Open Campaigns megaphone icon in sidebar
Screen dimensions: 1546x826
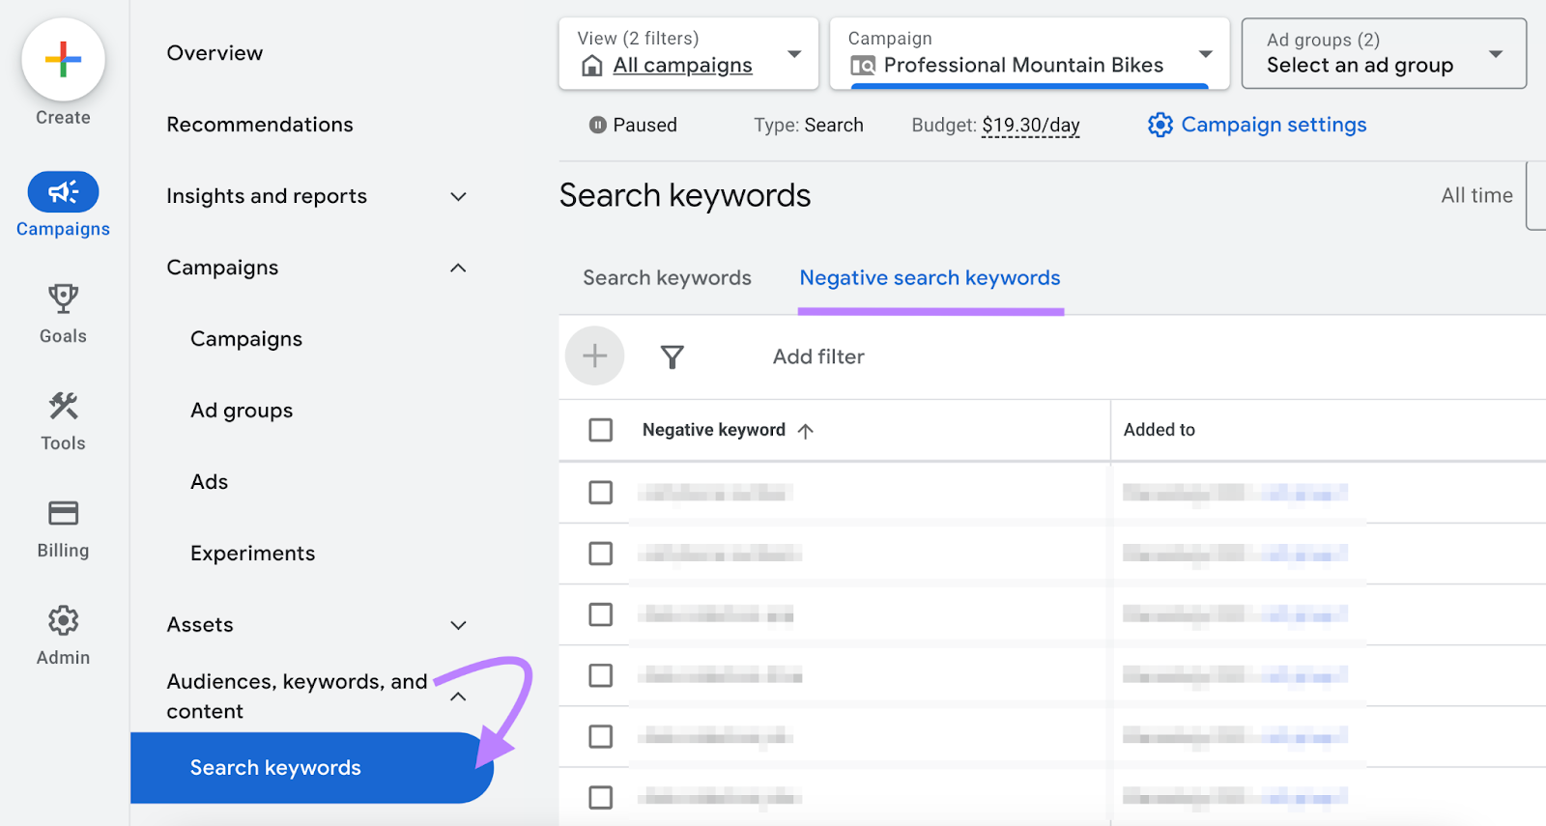click(x=63, y=192)
